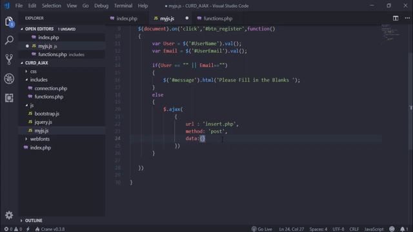Open the Selection menu
The height and width of the screenshot is (232, 413).
coord(52,6)
